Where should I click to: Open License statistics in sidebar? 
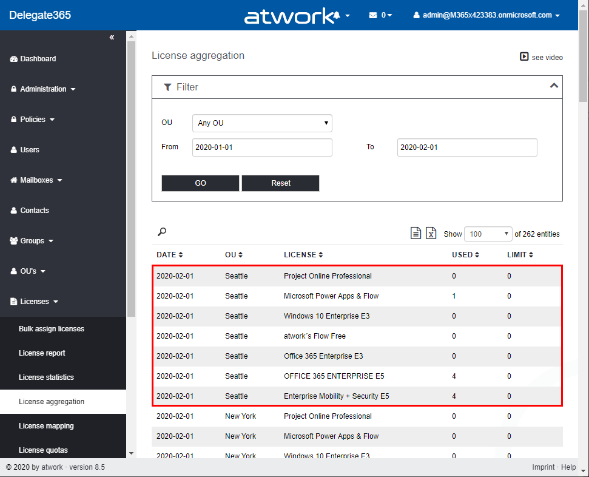pyautogui.click(x=46, y=377)
